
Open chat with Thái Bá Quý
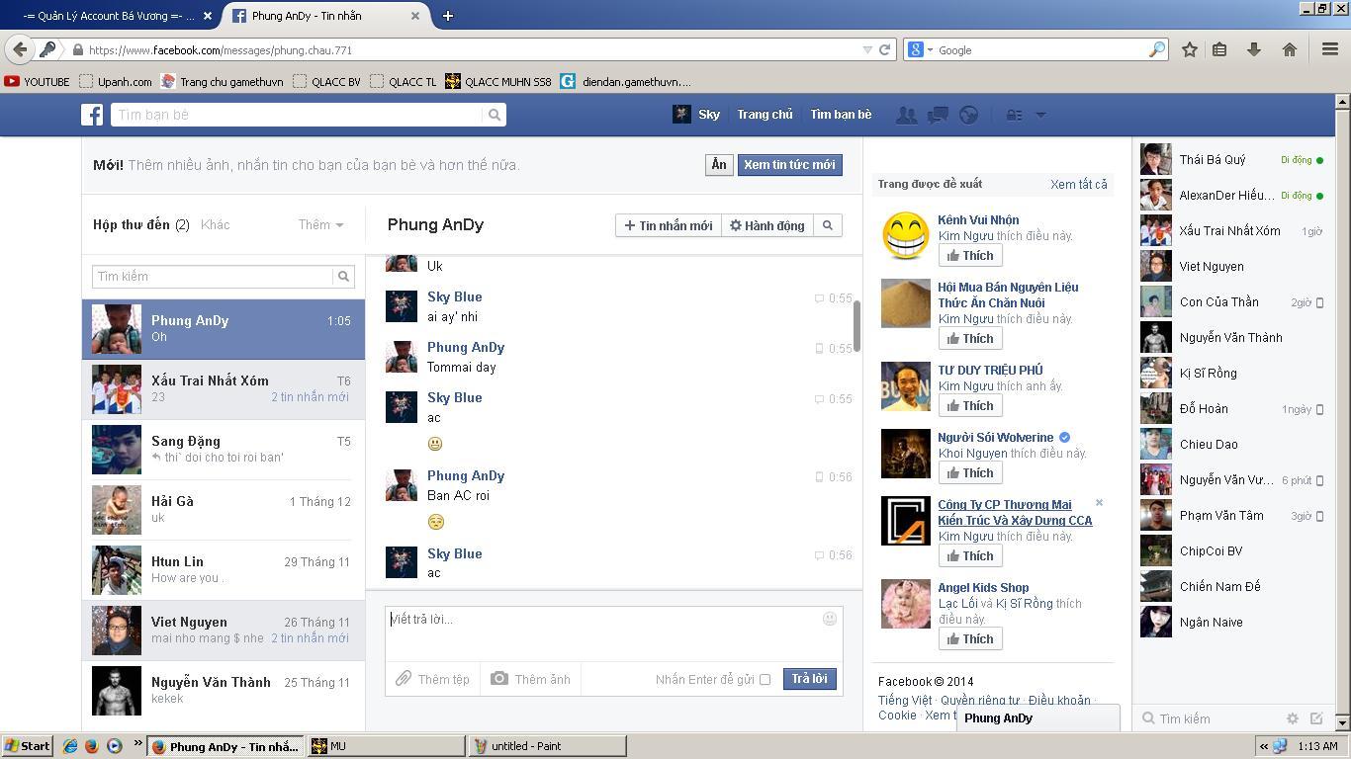tap(1231, 159)
